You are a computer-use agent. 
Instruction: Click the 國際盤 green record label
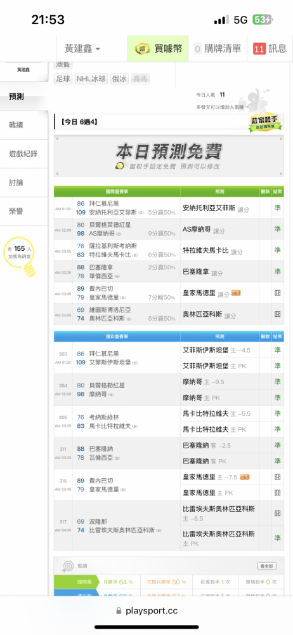[75, 582]
